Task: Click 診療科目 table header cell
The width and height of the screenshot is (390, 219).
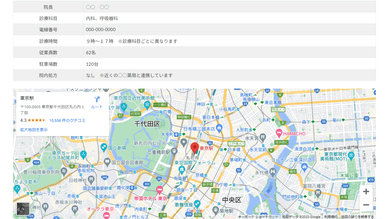Action: (48, 18)
